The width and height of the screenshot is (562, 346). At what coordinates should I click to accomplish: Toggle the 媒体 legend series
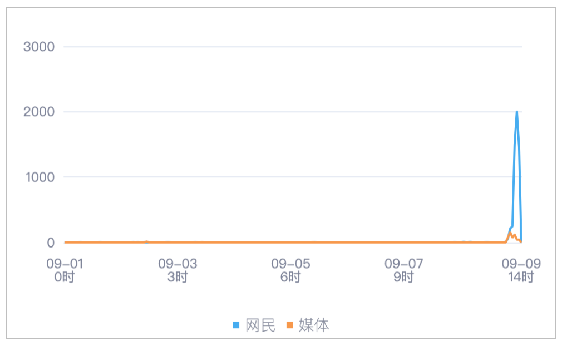[308, 325]
